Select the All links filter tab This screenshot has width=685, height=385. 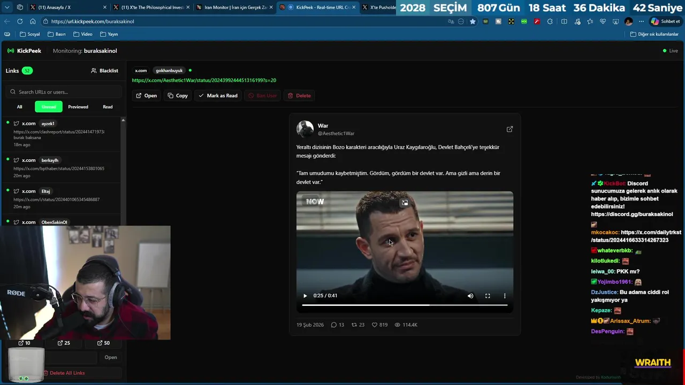[19, 107]
